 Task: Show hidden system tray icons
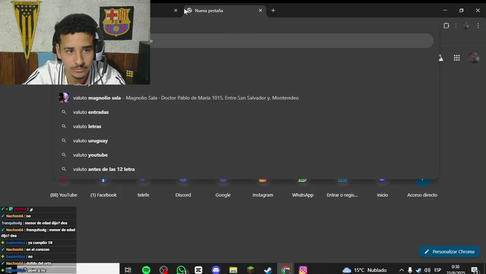pyautogui.click(x=401, y=270)
